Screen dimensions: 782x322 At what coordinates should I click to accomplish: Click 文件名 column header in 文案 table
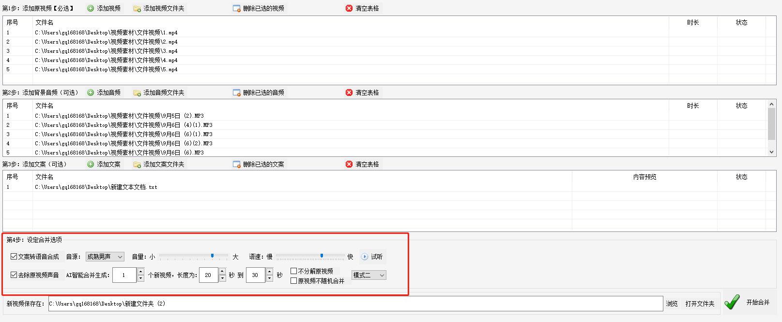pyautogui.click(x=302, y=177)
